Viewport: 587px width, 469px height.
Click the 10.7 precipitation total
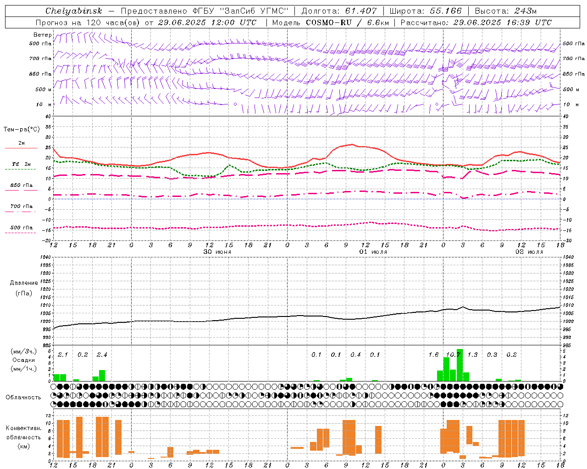click(453, 355)
